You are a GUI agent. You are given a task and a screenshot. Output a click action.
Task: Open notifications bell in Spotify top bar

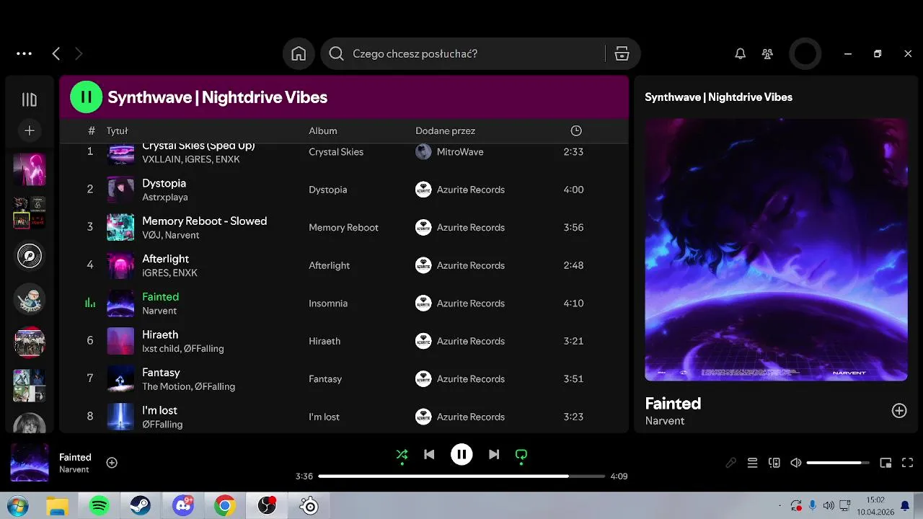tap(740, 53)
